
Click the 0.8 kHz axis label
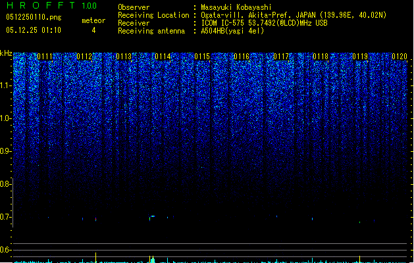(x=5, y=184)
